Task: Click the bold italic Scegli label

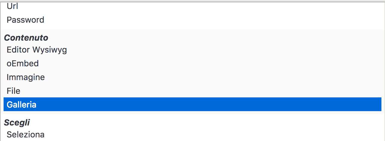Action: tap(17, 123)
